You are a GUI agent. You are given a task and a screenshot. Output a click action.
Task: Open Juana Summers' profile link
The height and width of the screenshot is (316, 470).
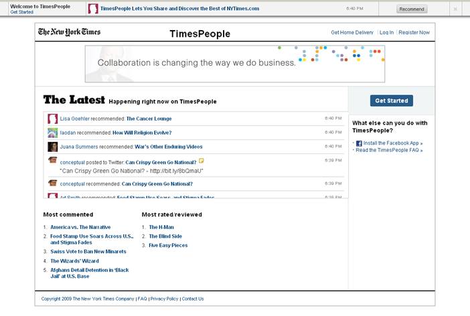(x=79, y=147)
